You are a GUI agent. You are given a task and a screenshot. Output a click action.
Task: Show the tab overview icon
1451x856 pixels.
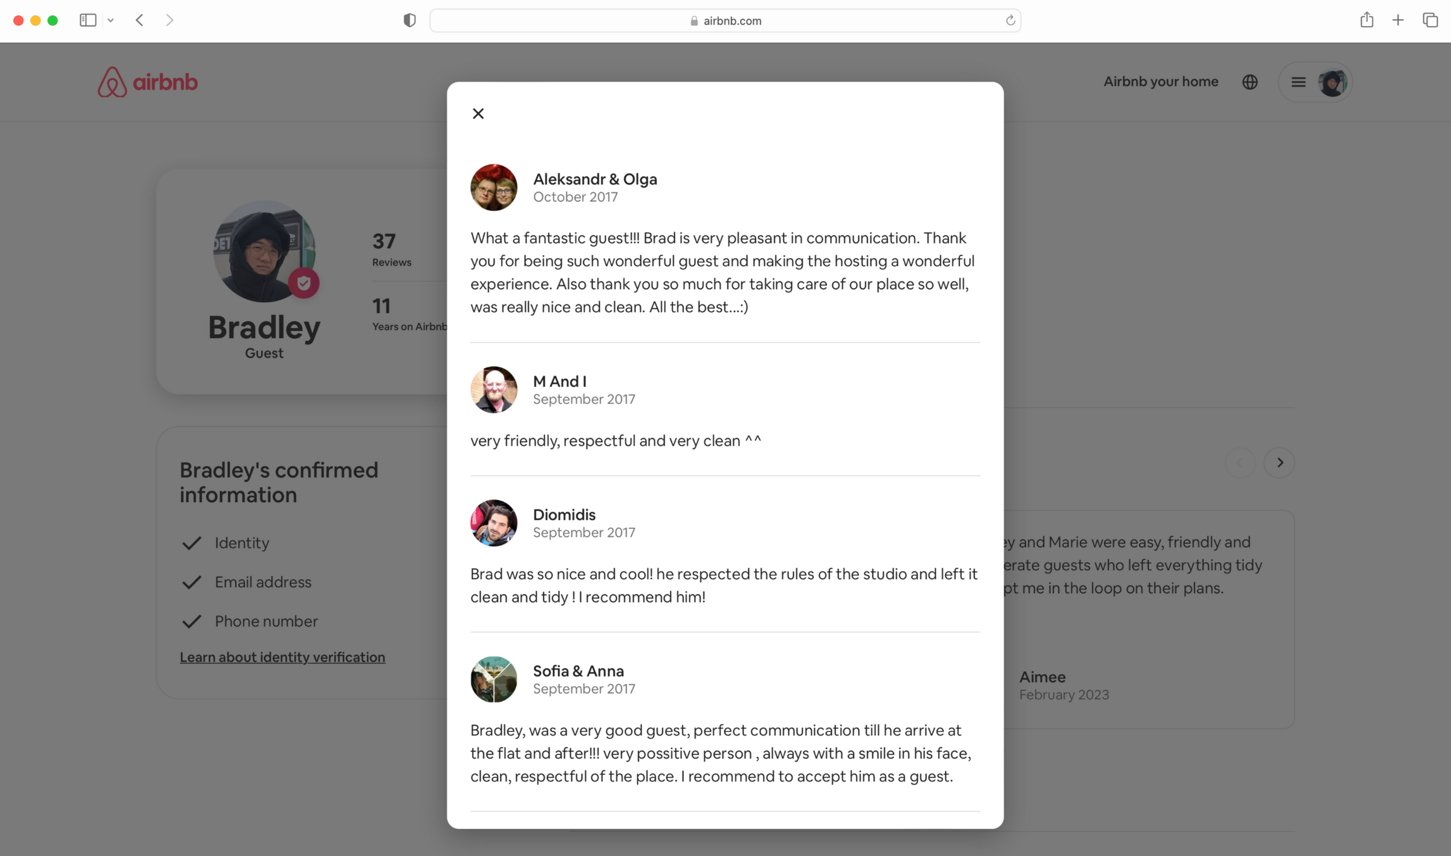(1430, 20)
